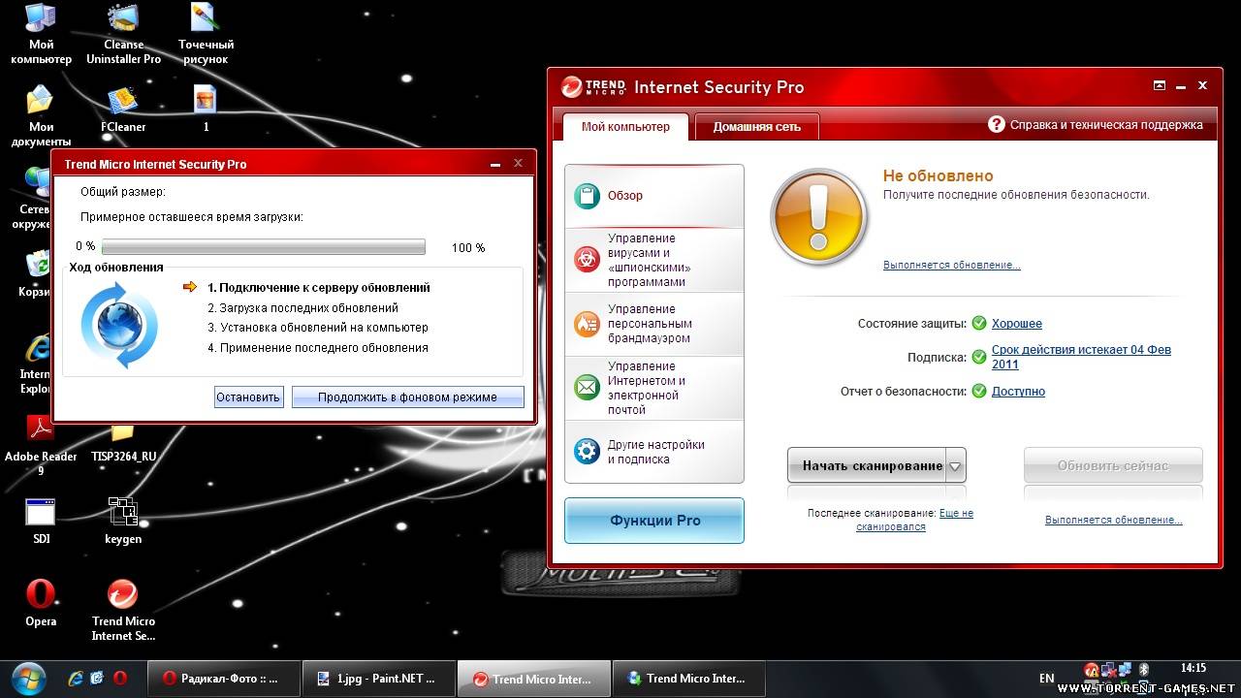Click Bluetooth tray icon
1241x698 pixels.
[1144, 670]
